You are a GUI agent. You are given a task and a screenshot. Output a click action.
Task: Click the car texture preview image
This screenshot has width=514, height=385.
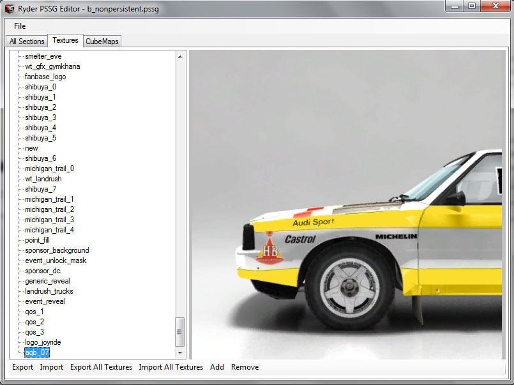(x=347, y=204)
